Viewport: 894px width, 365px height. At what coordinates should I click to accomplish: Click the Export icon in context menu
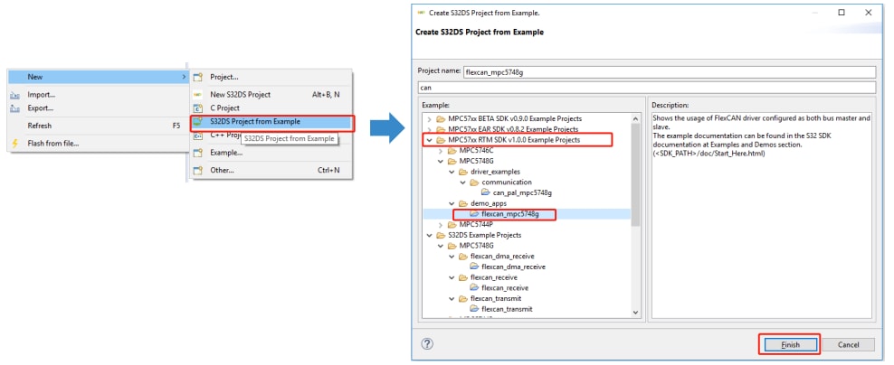click(x=14, y=108)
